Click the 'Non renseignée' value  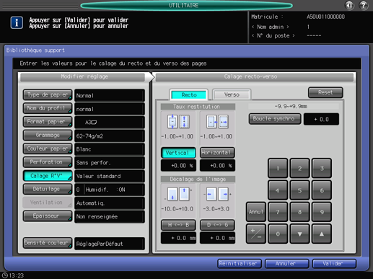coord(110,216)
